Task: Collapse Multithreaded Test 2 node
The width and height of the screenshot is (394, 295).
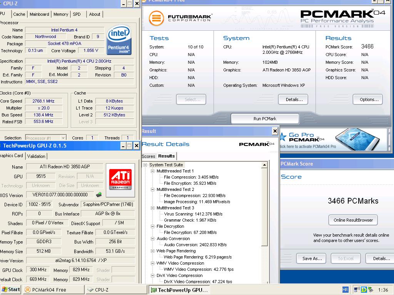Action: (x=152, y=189)
